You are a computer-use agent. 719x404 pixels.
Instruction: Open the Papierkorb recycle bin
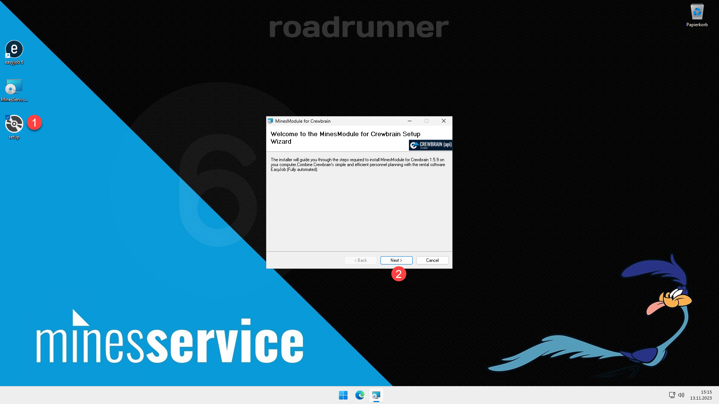697,11
